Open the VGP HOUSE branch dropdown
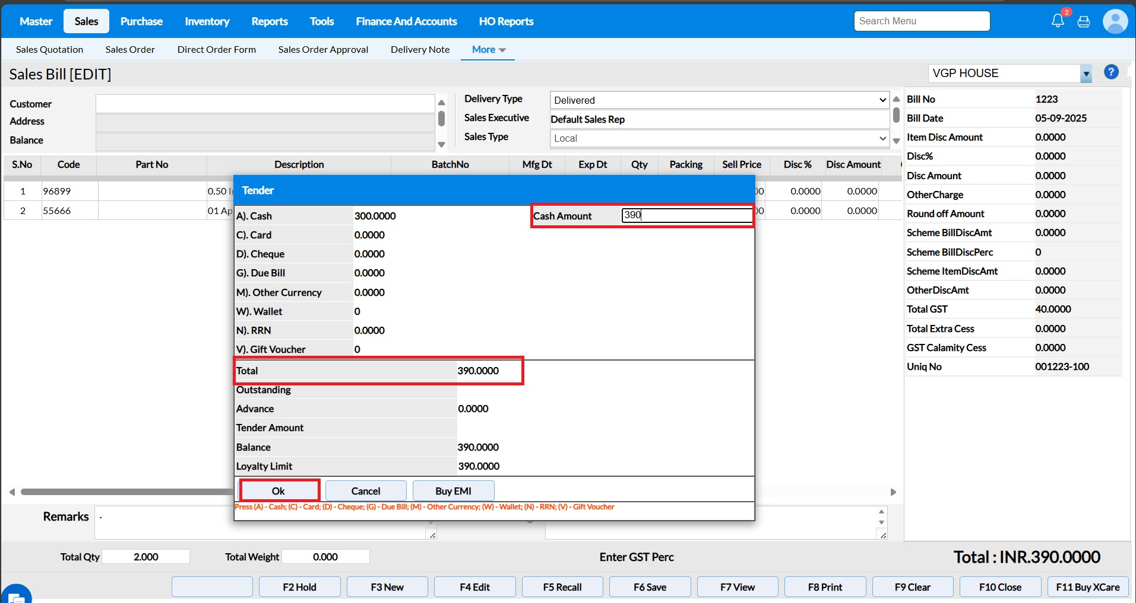 click(1086, 74)
